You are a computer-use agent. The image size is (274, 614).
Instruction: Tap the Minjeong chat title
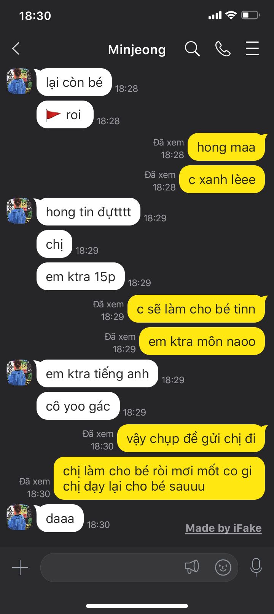137,50
